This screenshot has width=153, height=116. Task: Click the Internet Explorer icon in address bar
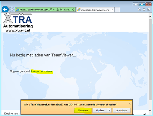coord(17,10)
